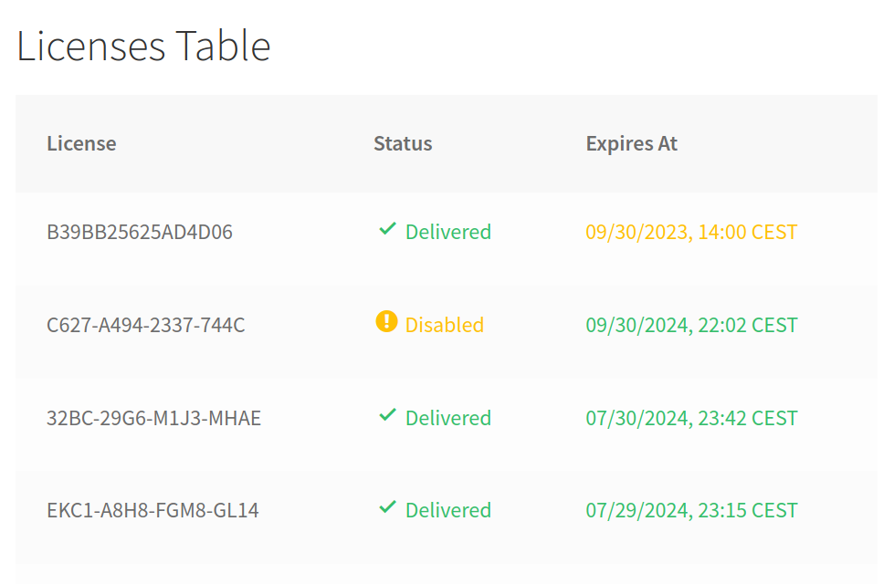This screenshot has width=894, height=584.
Task: Click the 09/30/2023, 14:00 CEST expiry date
Action: (691, 232)
